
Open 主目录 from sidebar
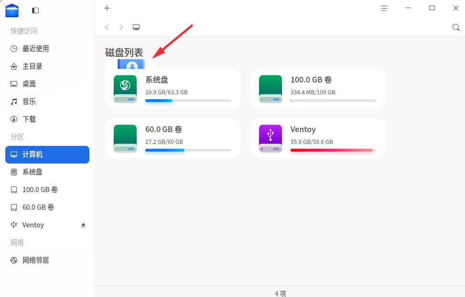click(47, 66)
